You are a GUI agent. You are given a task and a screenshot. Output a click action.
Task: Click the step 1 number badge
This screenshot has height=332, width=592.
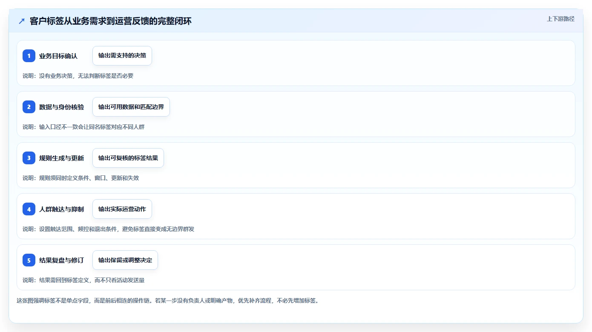pyautogui.click(x=29, y=56)
